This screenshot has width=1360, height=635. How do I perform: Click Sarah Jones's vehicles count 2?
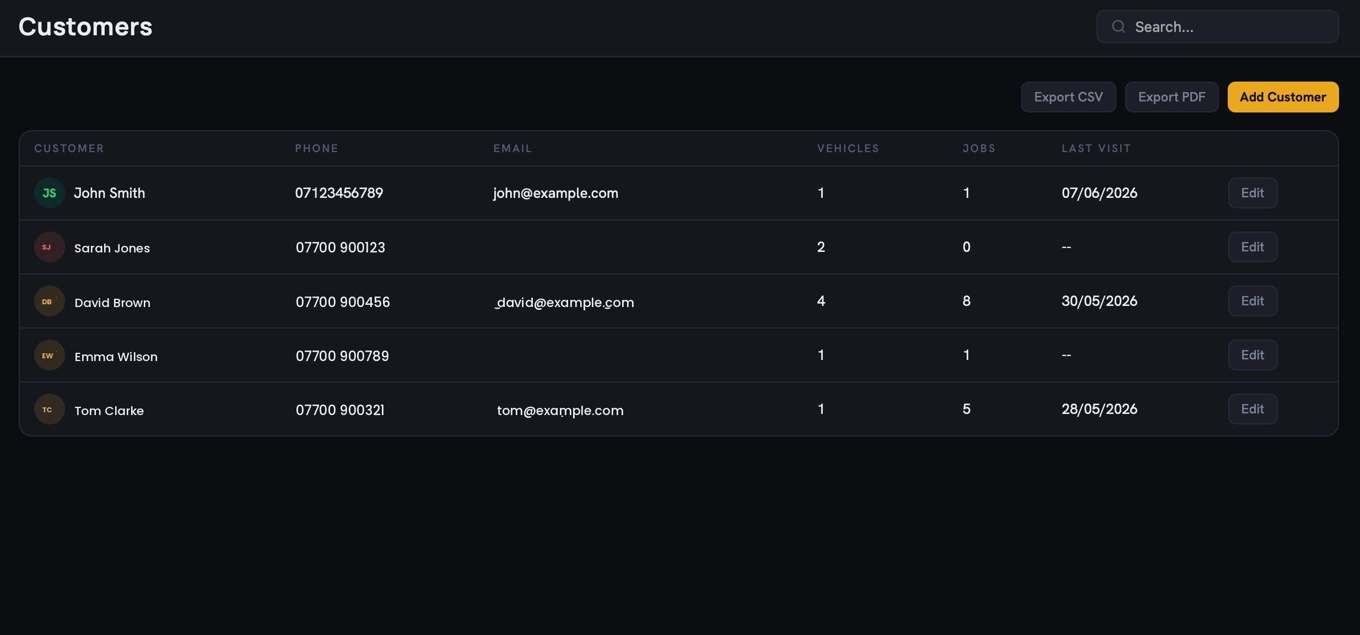[x=821, y=247]
